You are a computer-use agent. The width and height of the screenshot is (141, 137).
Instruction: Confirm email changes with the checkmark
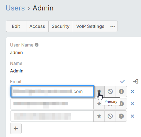[x=123, y=81]
